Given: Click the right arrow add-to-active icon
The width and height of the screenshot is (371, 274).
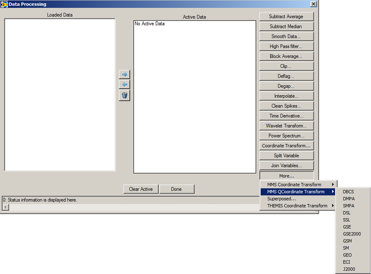Looking at the screenshot, I should (x=124, y=74).
